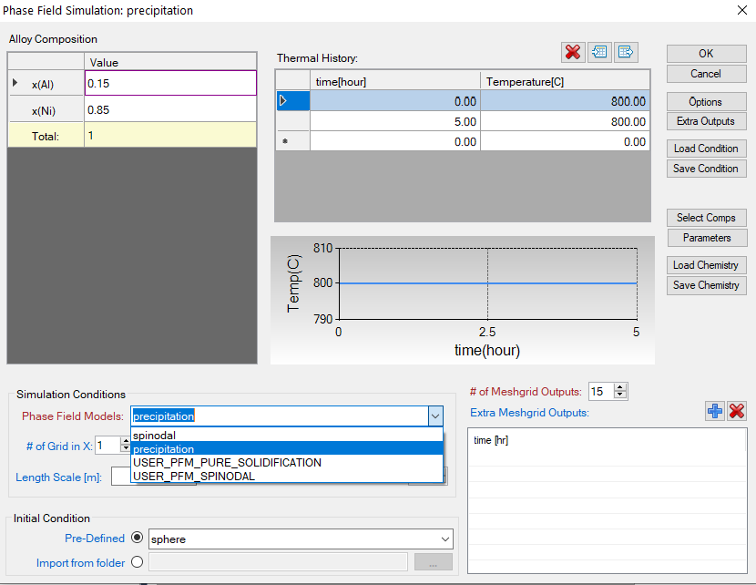Open the sphere initial condition dropdown

click(x=444, y=539)
